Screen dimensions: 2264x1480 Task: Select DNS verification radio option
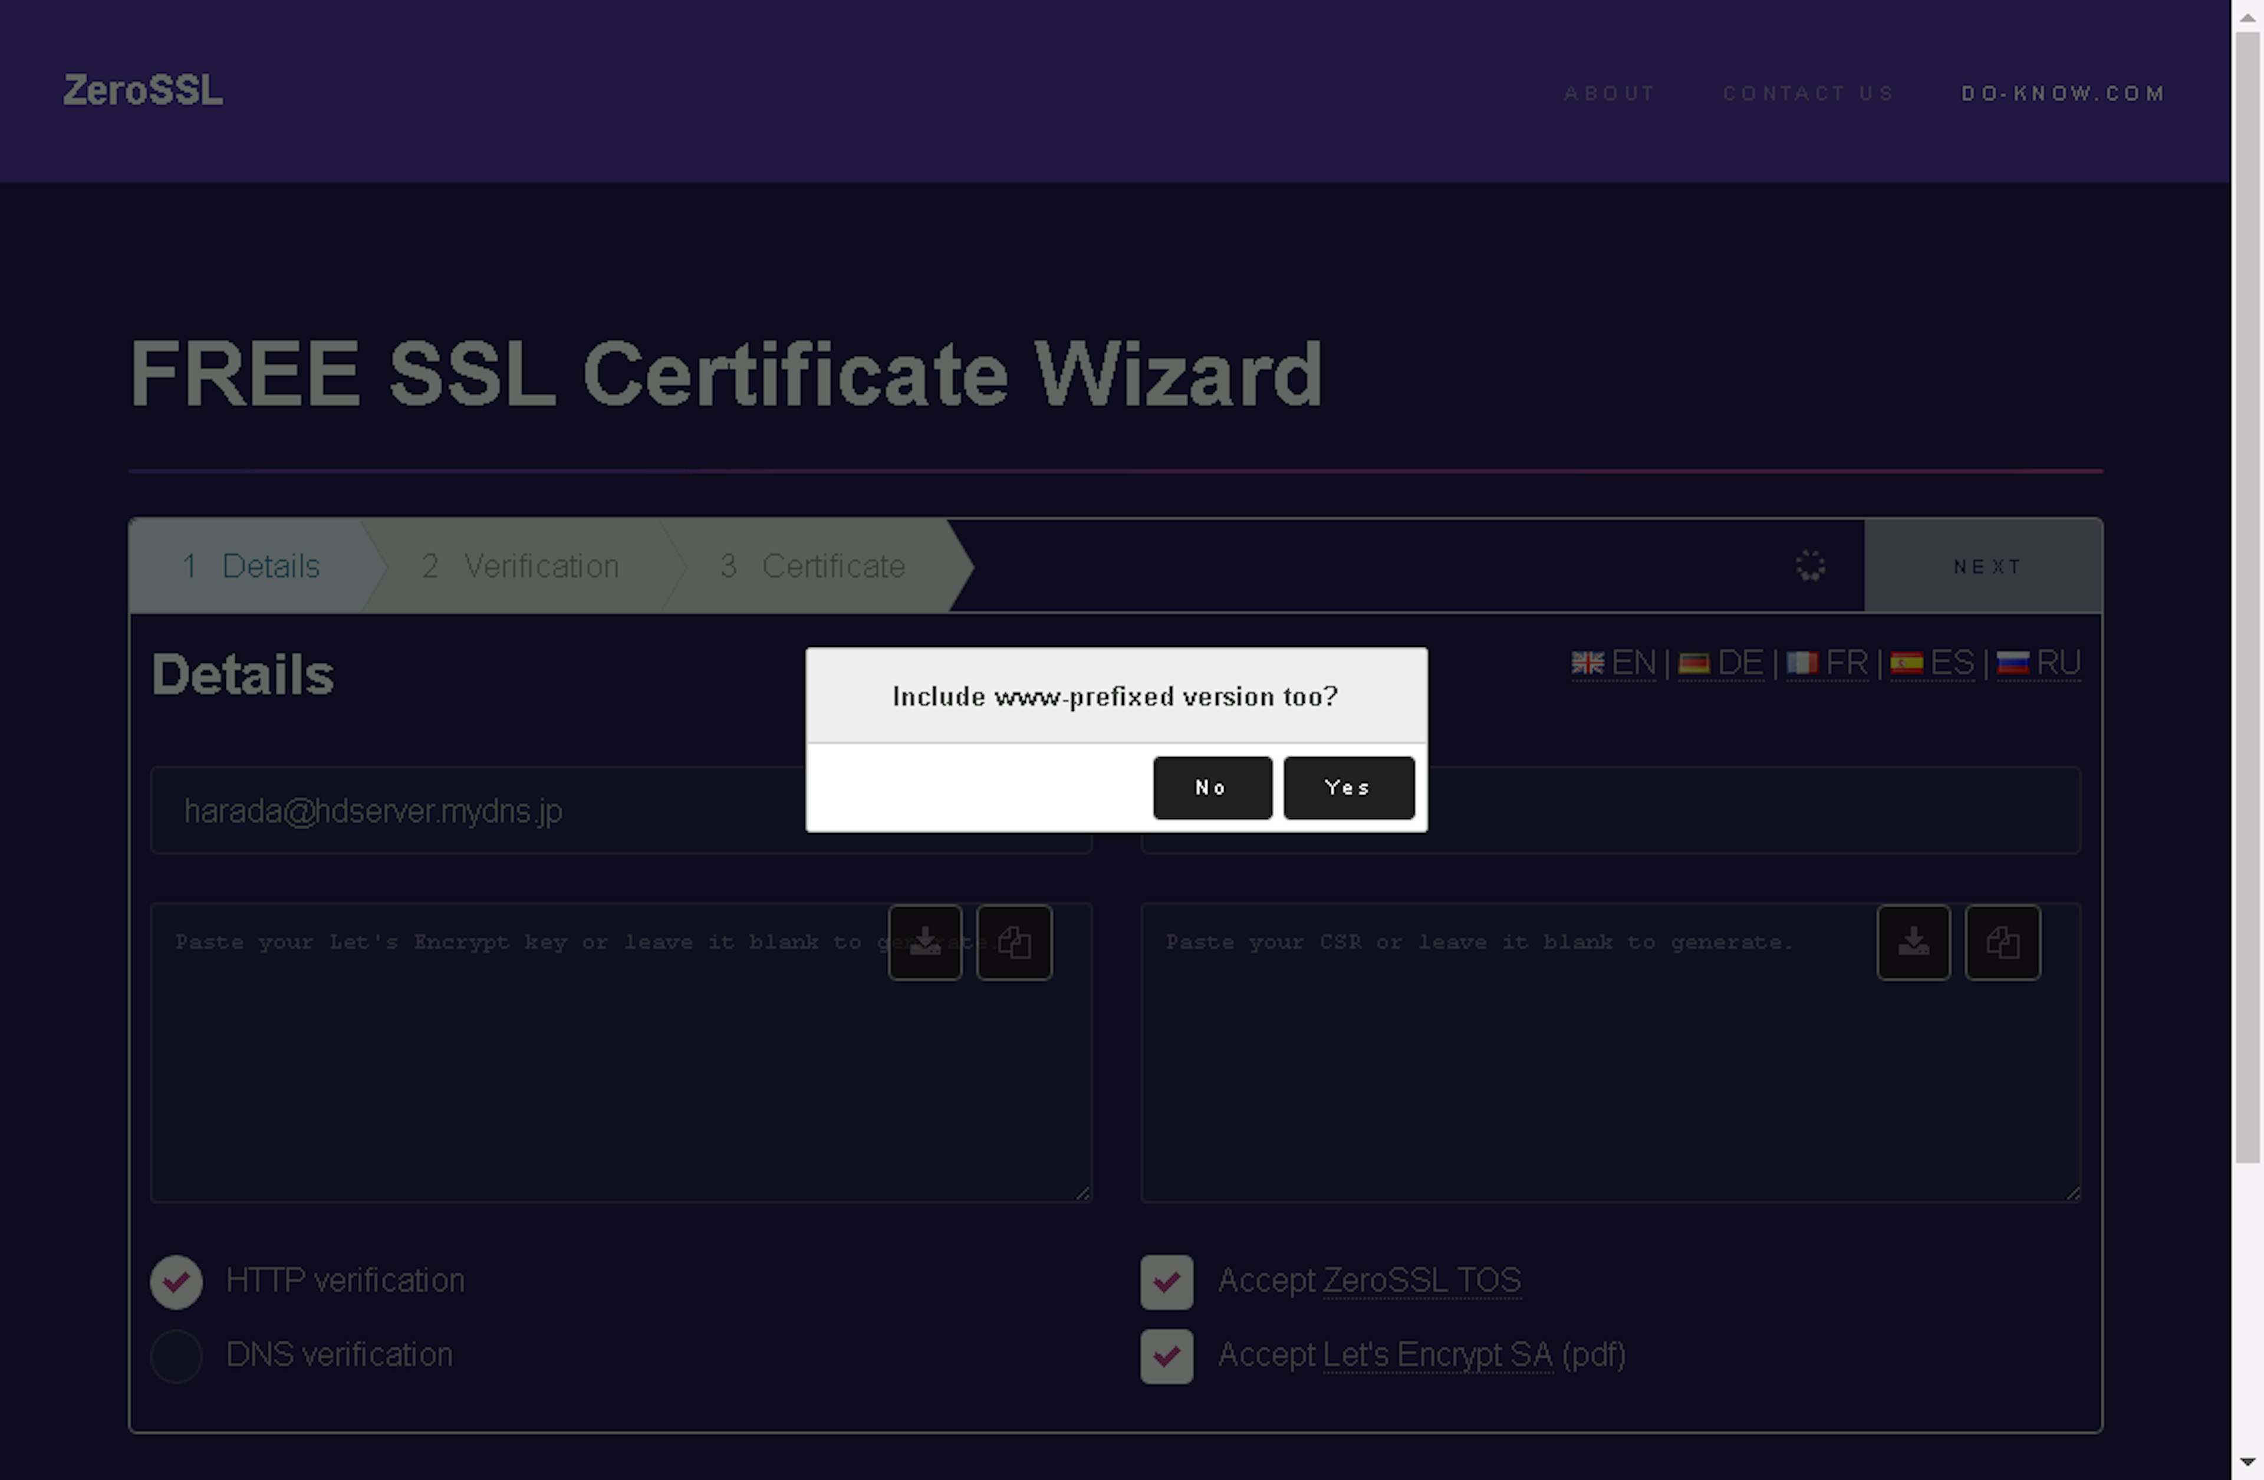177,1356
